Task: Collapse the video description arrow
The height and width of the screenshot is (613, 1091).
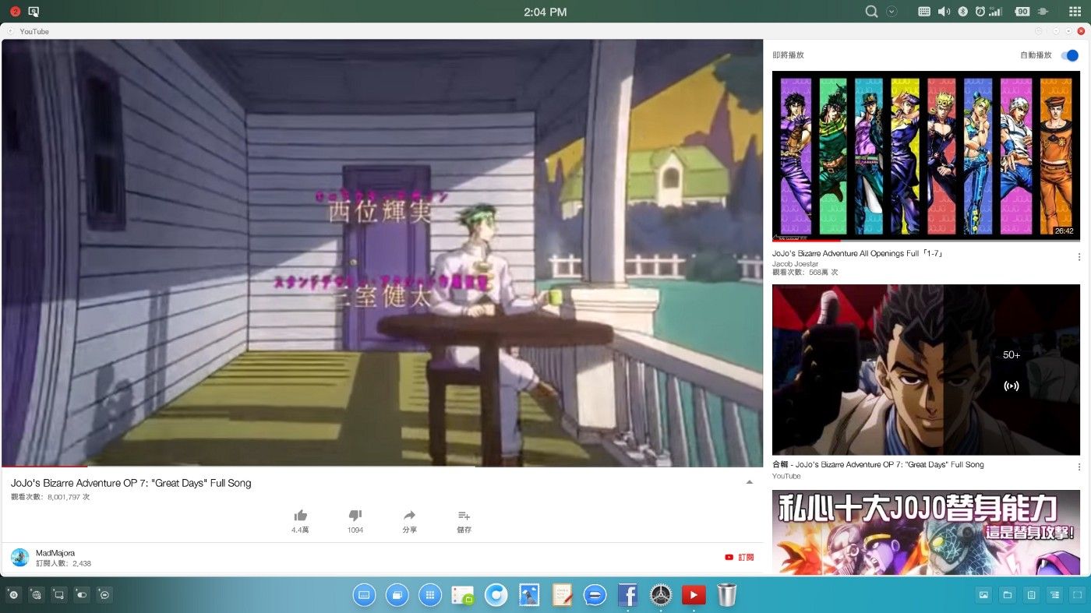Action: click(750, 483)
